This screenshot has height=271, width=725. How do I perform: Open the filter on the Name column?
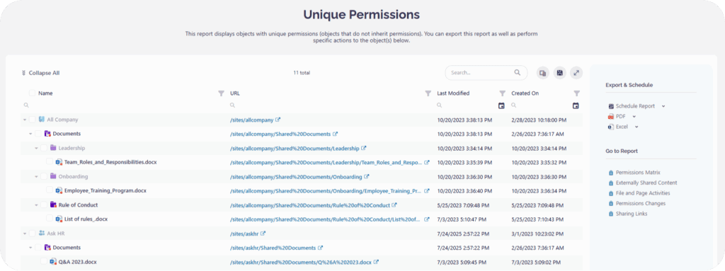tap(221, 93)
